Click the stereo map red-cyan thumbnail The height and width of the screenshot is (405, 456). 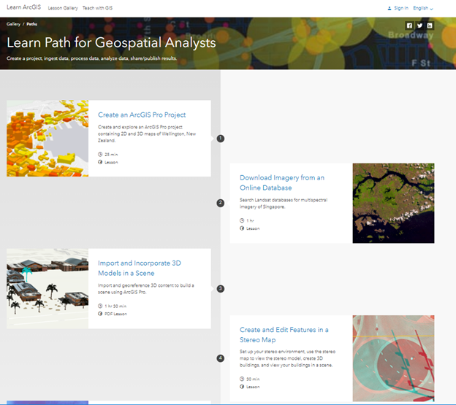point(393,358)
